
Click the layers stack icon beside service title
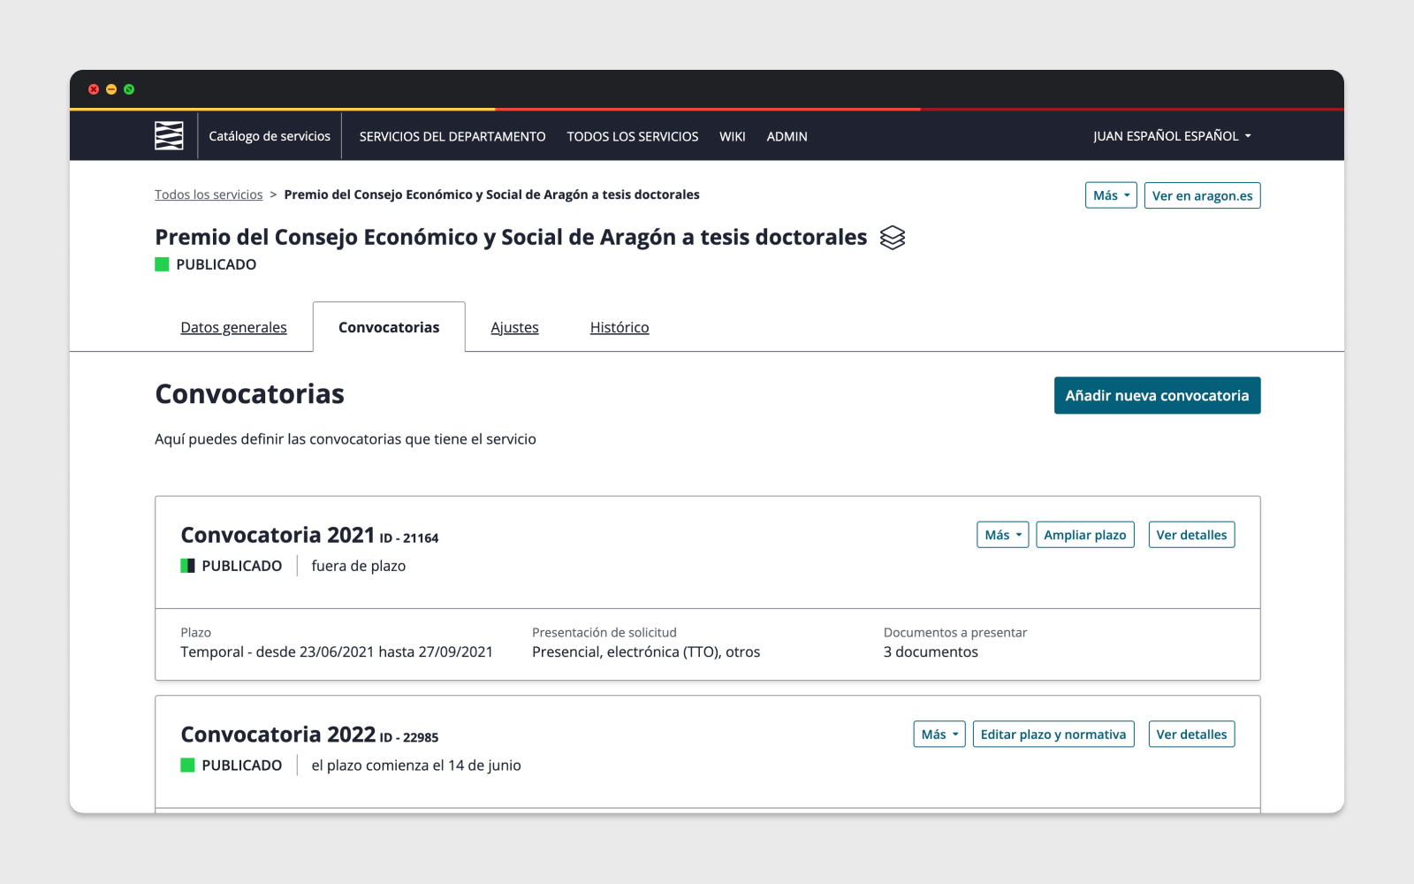(893, 238)
